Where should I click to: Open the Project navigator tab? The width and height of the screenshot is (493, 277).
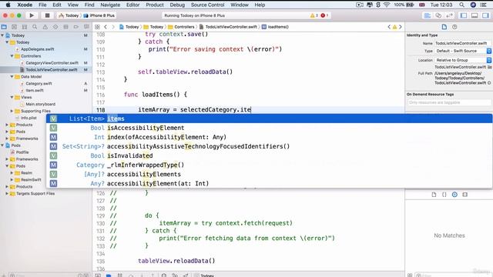4,27
